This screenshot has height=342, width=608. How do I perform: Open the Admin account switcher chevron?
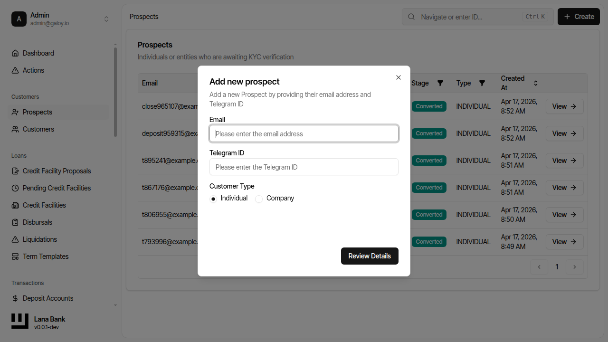click(x=106, y=19)
